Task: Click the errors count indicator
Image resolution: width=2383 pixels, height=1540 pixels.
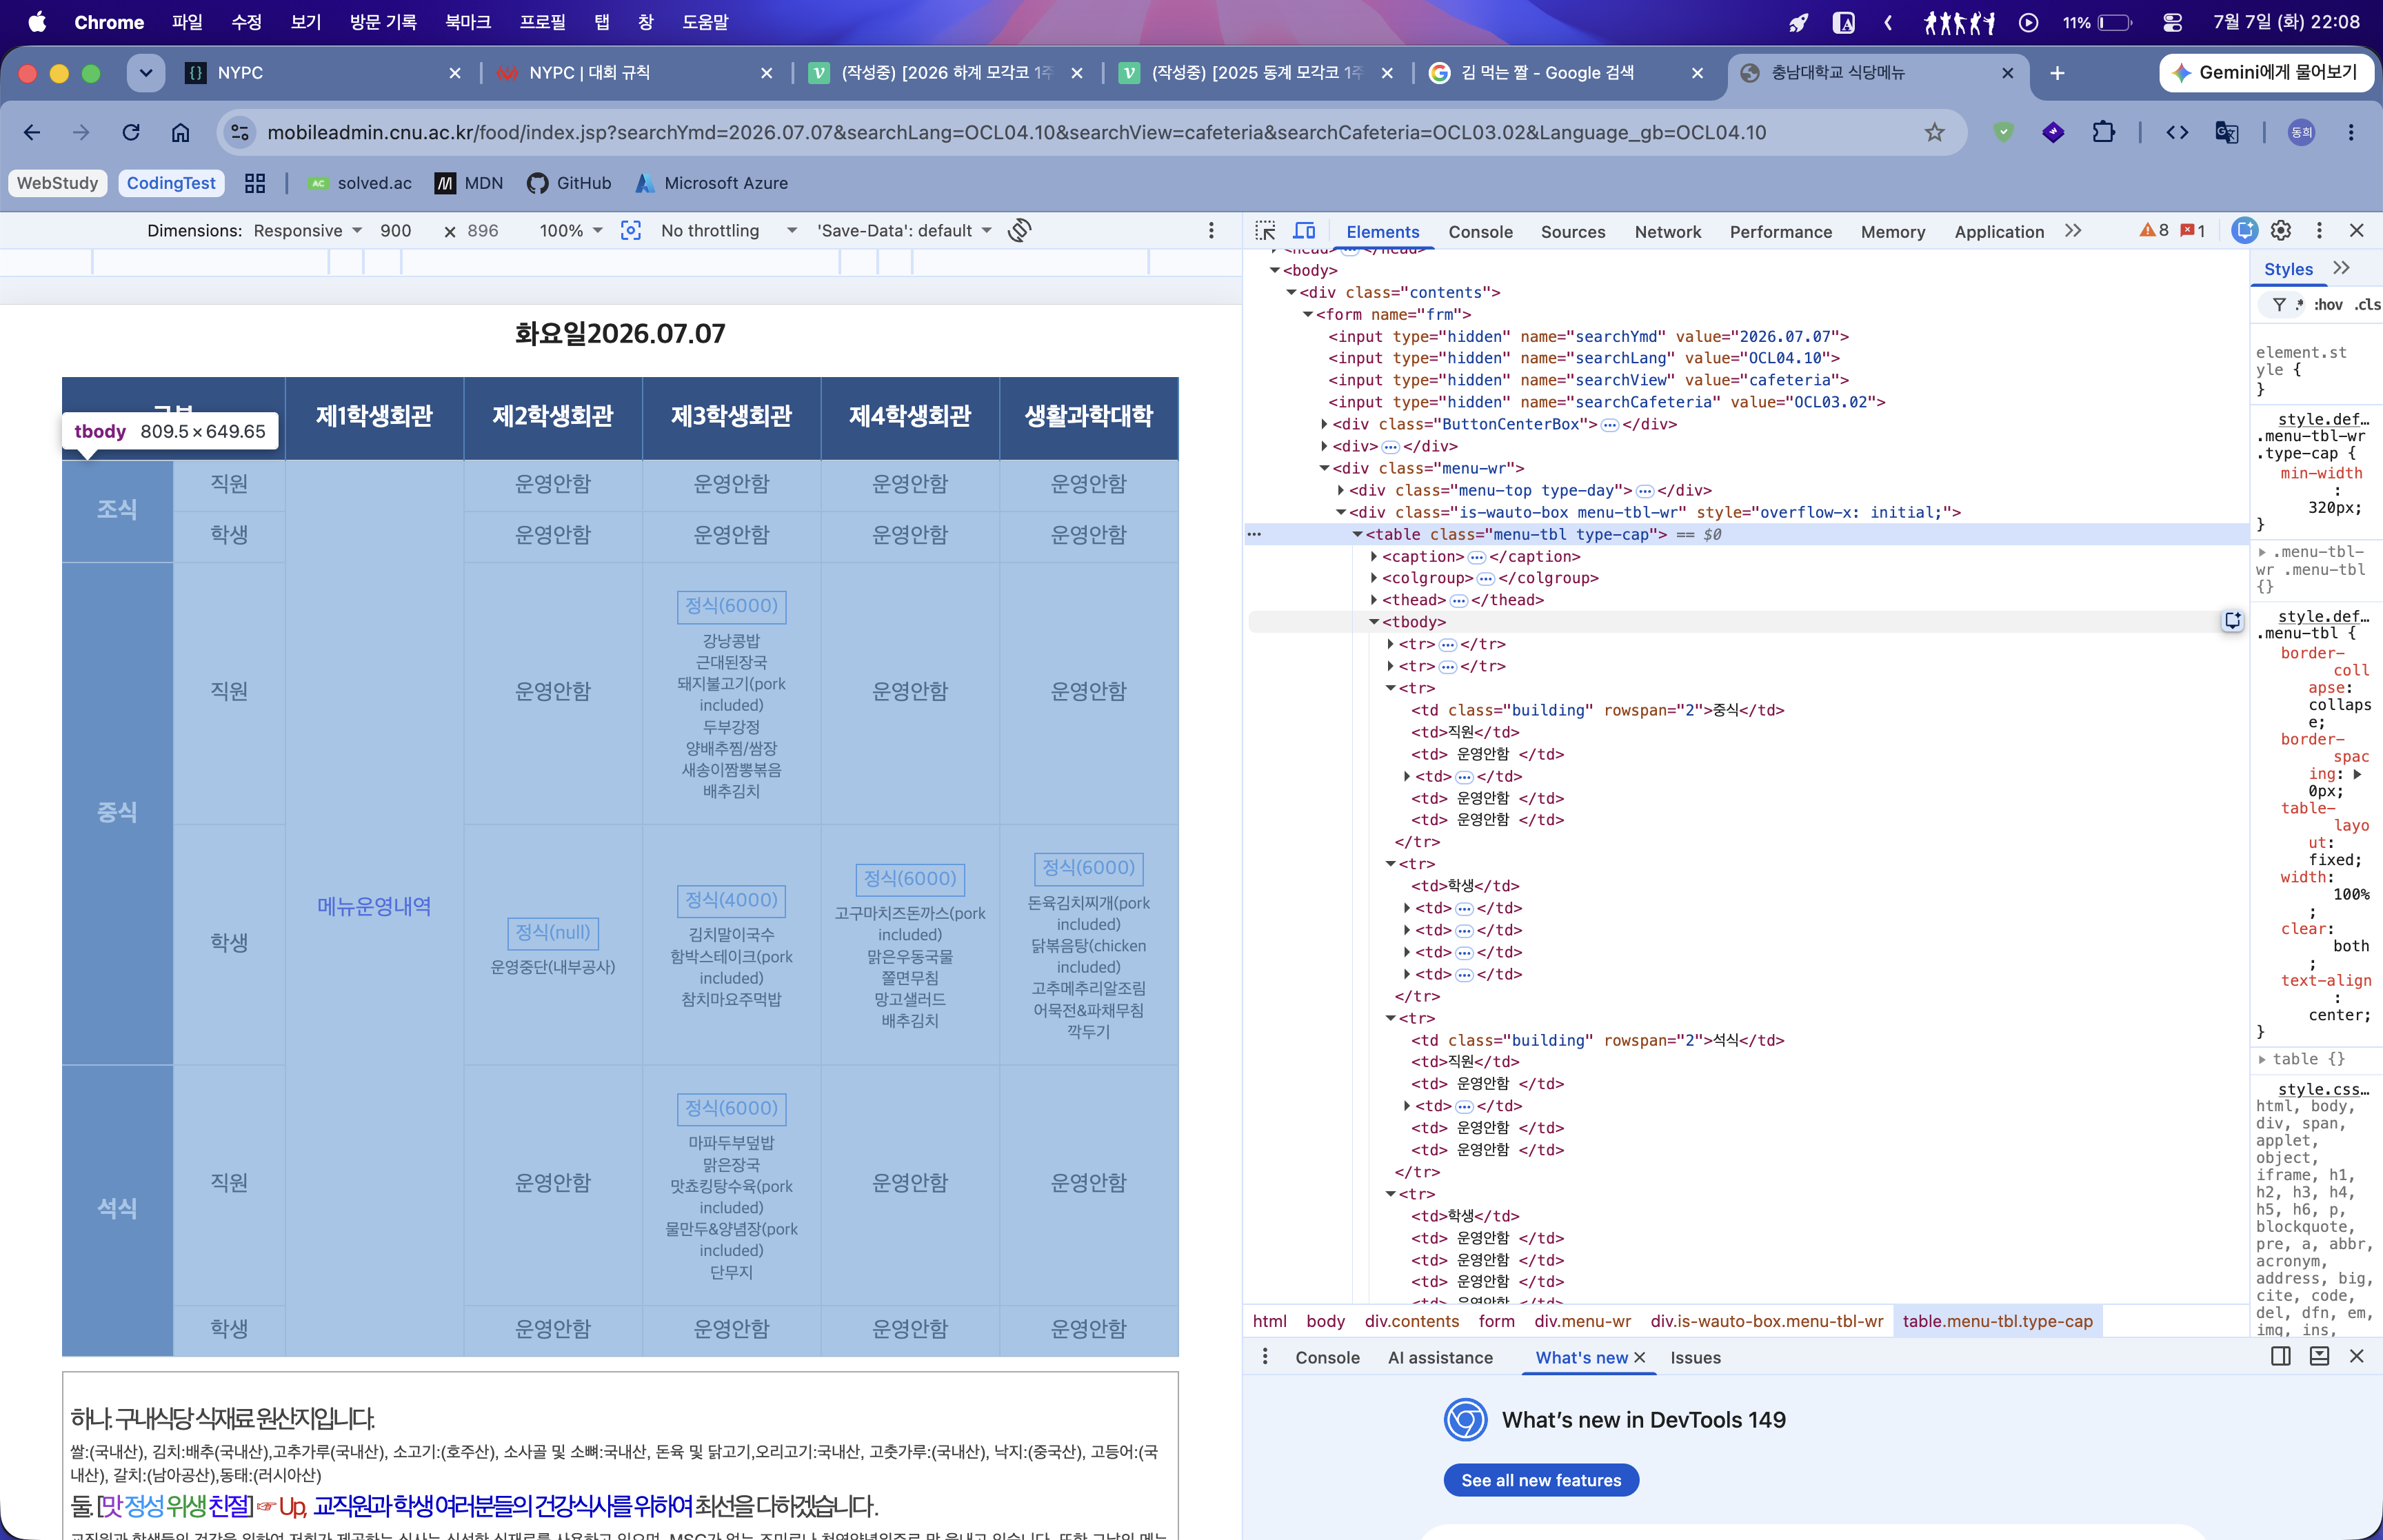Action: coord(2193,231)
